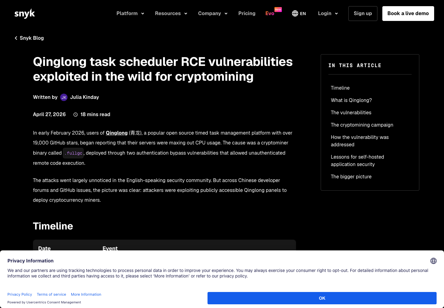Open author Julia Kinday's page
Image resolution: width=444 pixels, height=308 pixels.
coord(84,97)
